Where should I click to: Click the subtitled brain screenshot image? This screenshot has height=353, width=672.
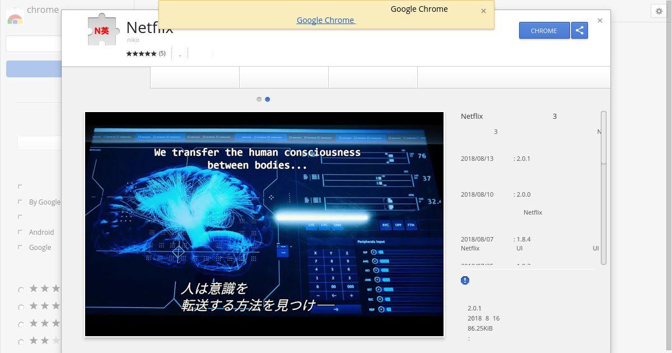tap(264, 224)
